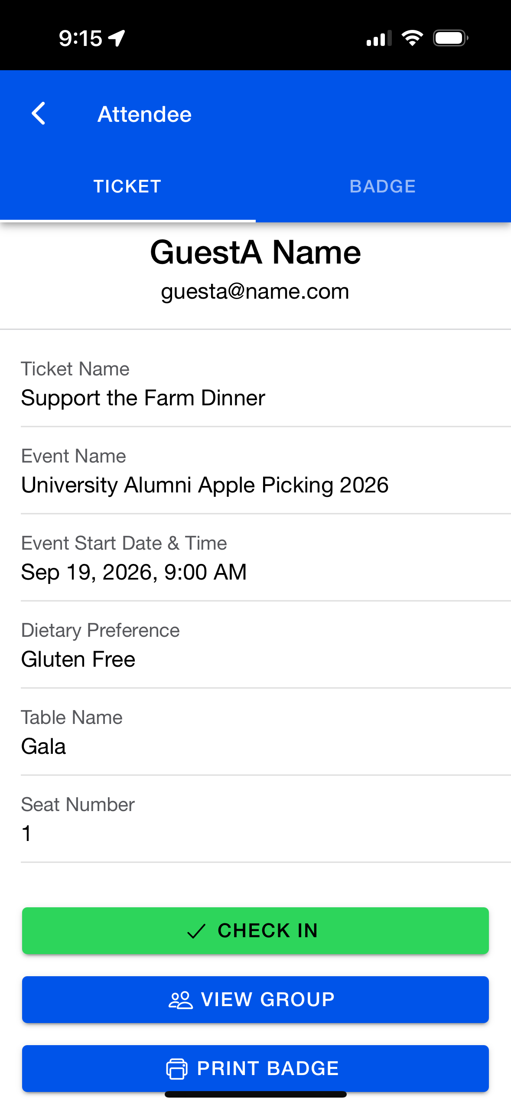Tap the GuestA Name heading
Screen dimensions: 511x1108
pos(255,252)
